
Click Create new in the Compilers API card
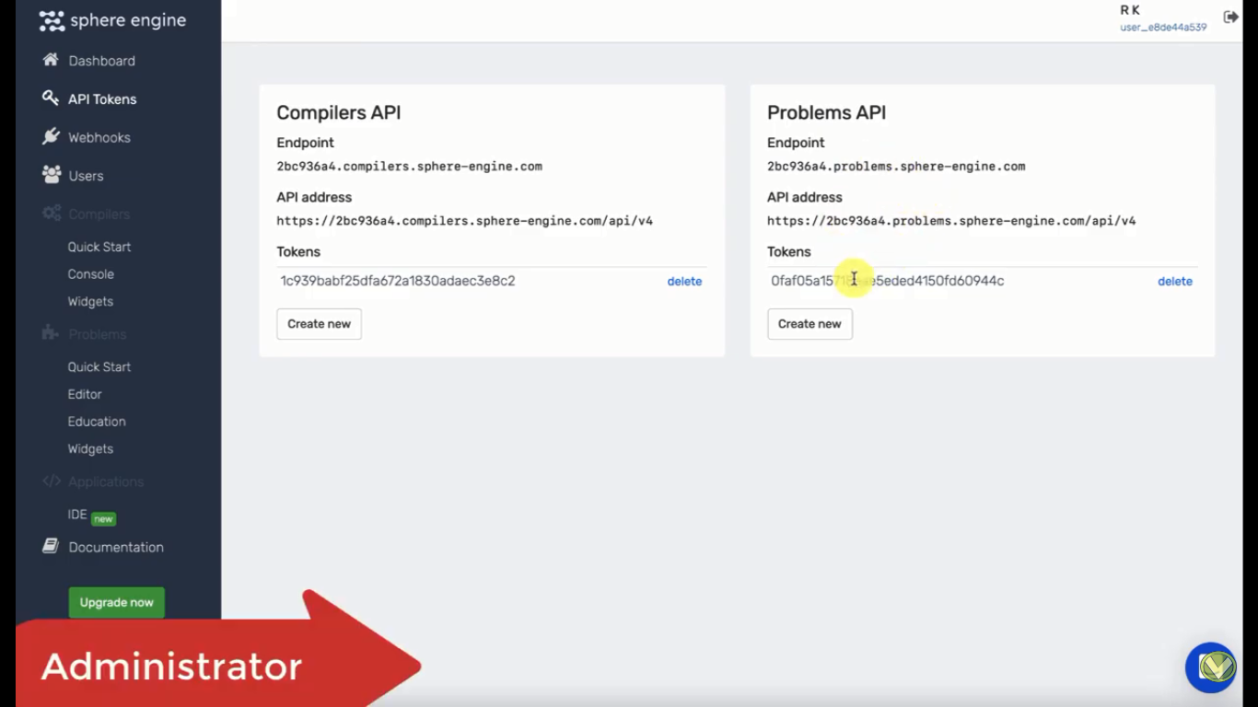click(320, 324)
